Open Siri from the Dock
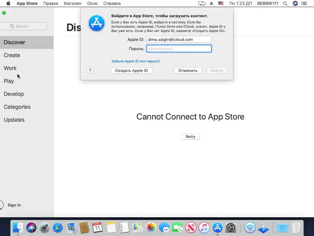 pos(32,228)
